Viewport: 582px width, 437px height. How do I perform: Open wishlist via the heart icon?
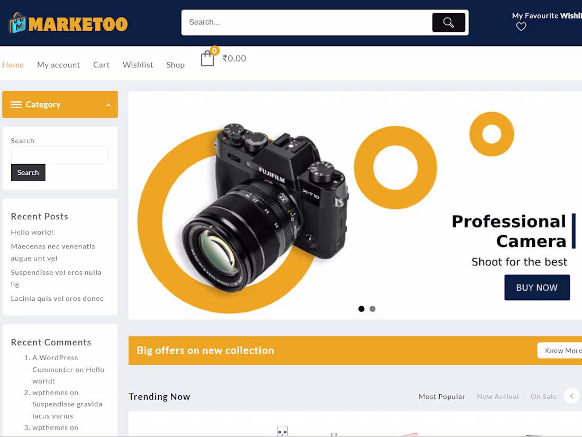[521, 26]
